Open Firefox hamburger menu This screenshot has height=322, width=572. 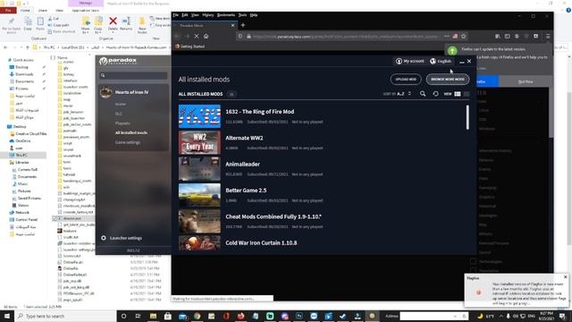pyautogui.click(x=548, y=36)
